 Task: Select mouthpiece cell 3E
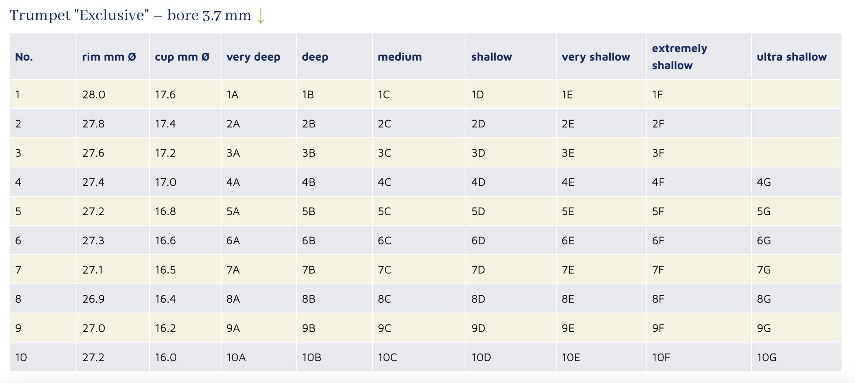[568, 153]
